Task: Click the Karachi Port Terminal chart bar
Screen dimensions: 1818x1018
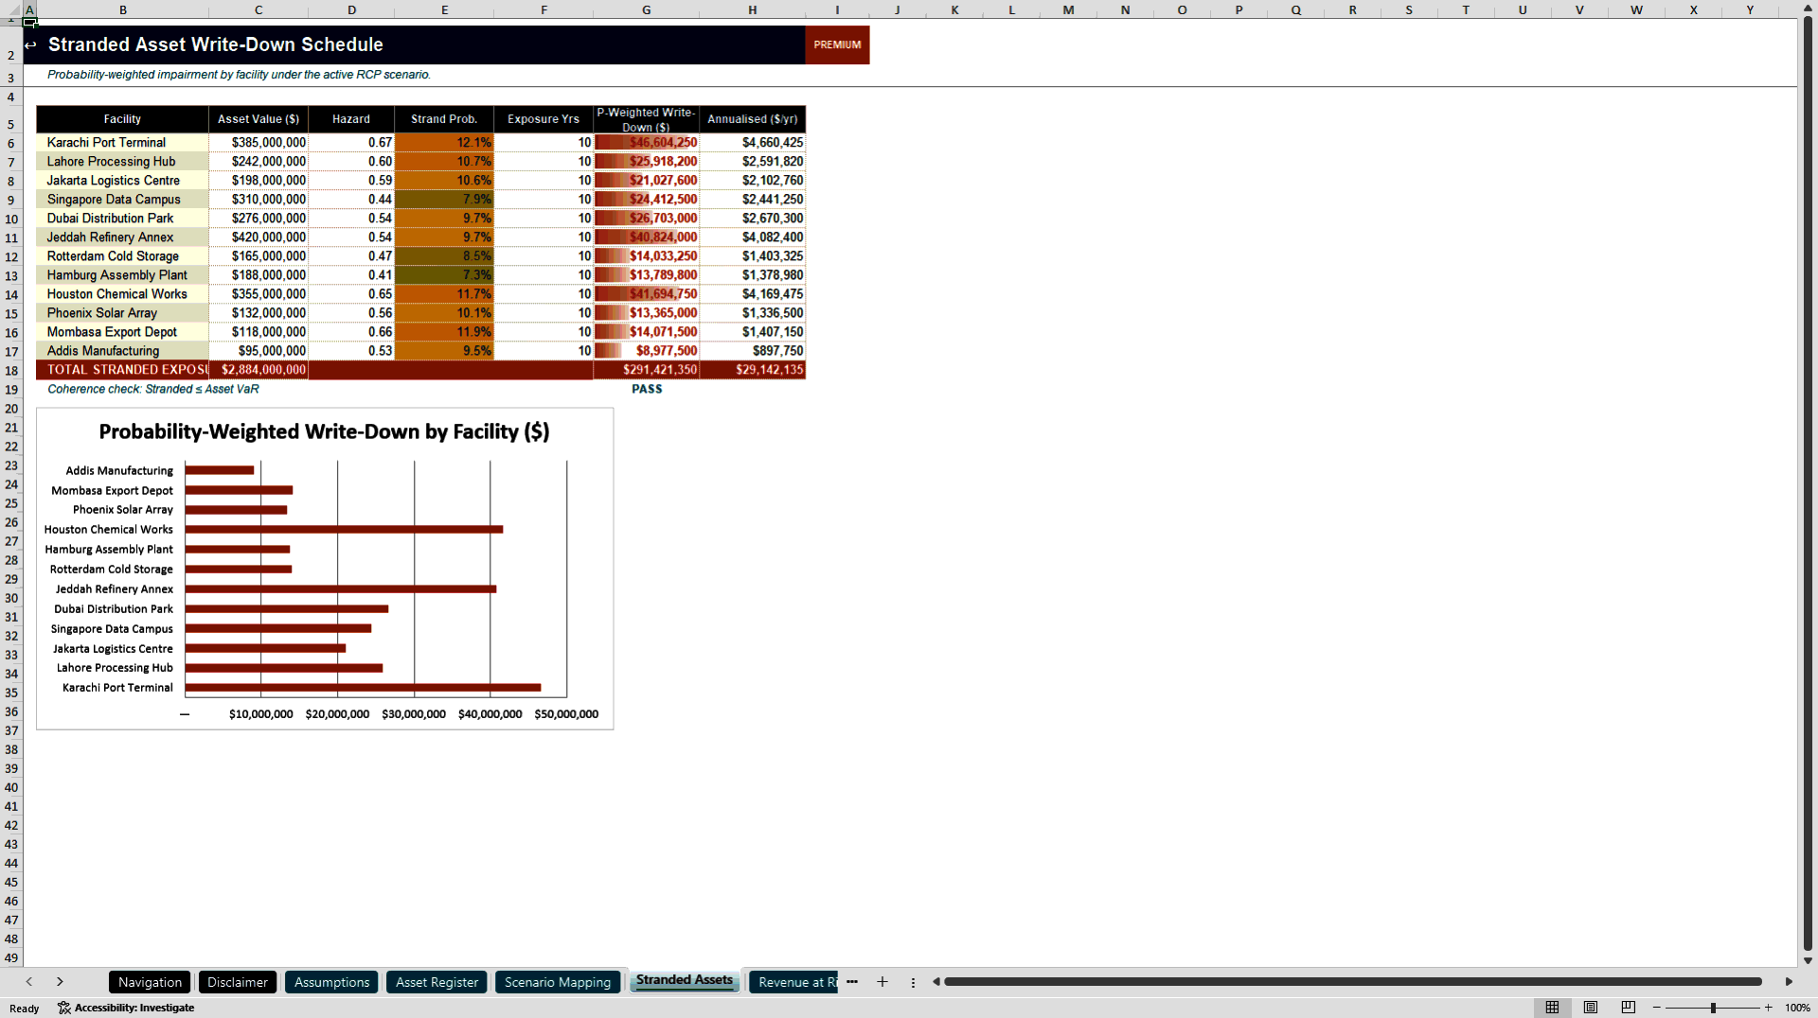Action: pyautogui.click(x=363, y=688)
